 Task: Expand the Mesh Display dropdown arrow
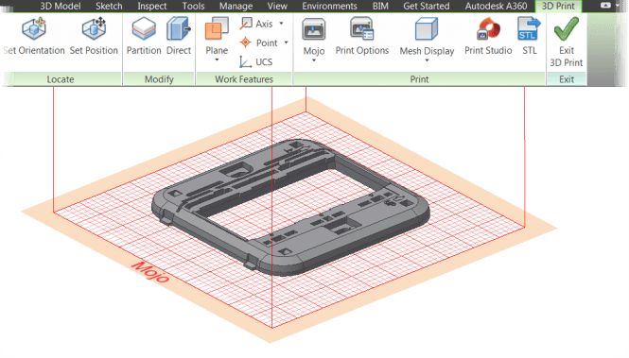pos(427,60)
